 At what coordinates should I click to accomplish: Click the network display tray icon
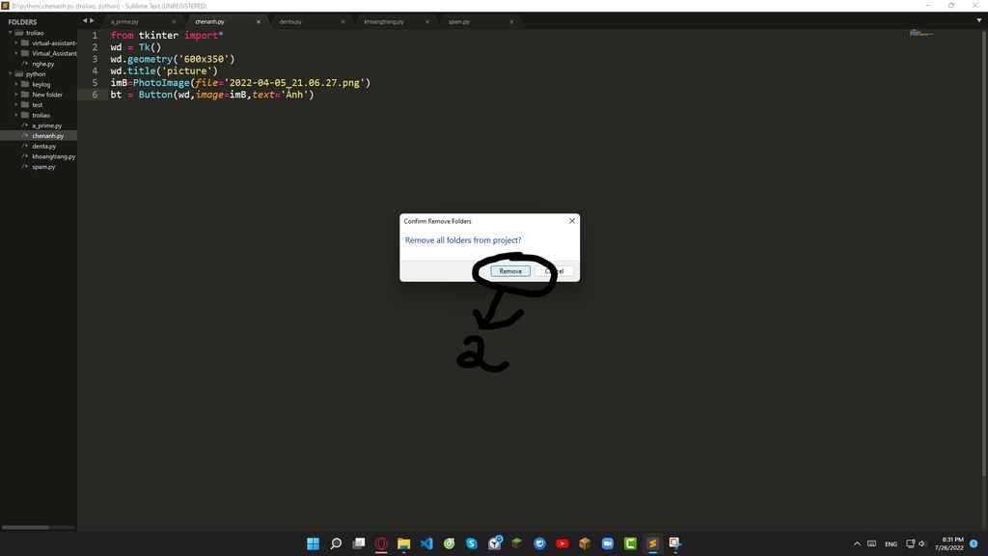coord(911,543)
